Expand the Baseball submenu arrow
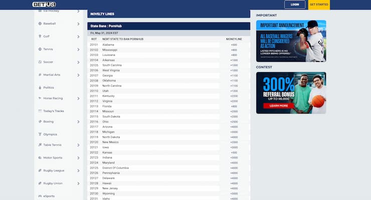 coord(78,24)
